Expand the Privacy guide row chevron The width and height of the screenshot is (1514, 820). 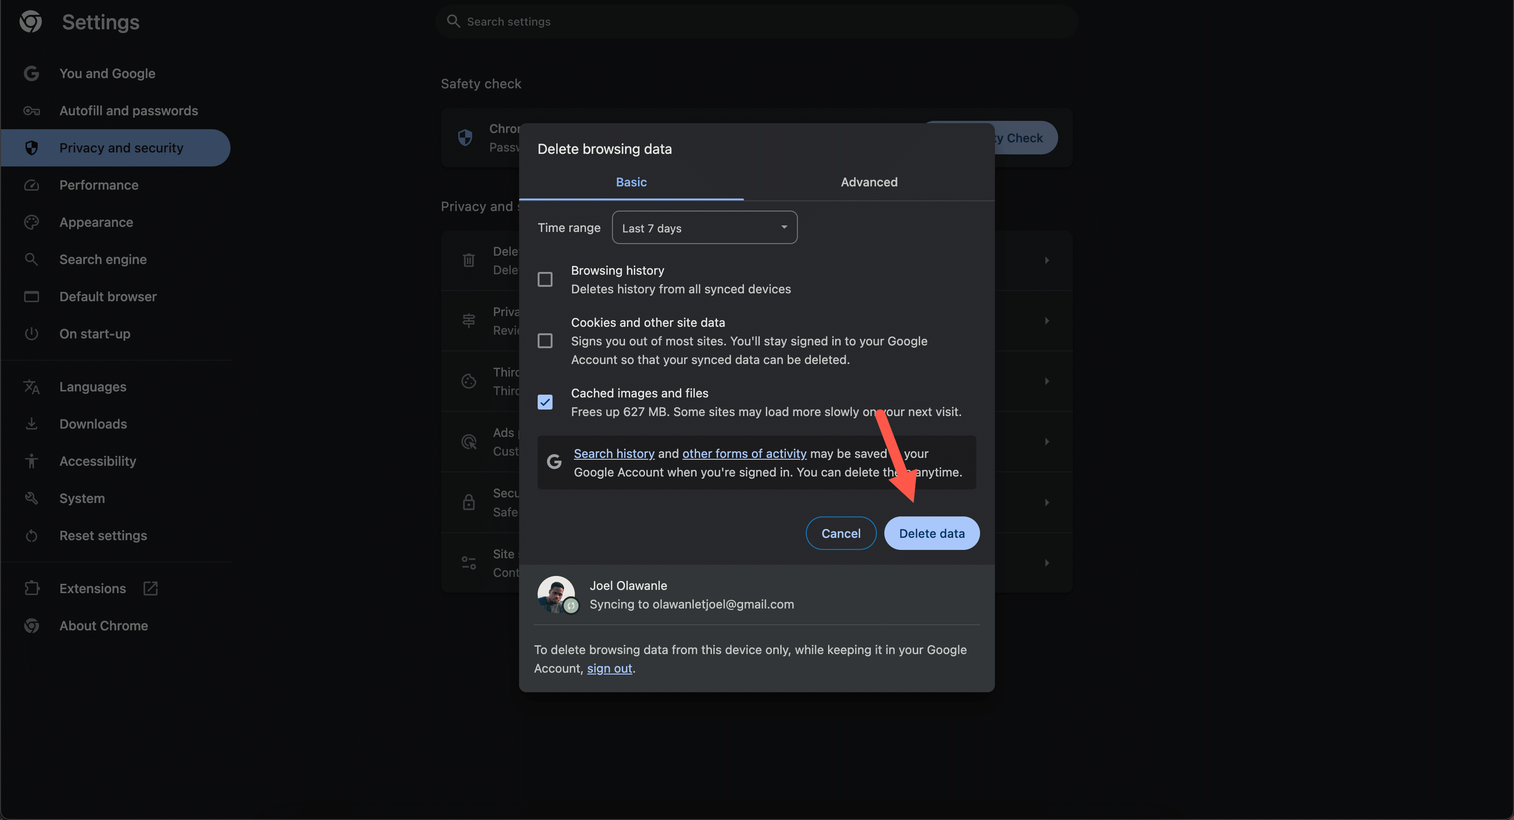[x=1046, y=321]
